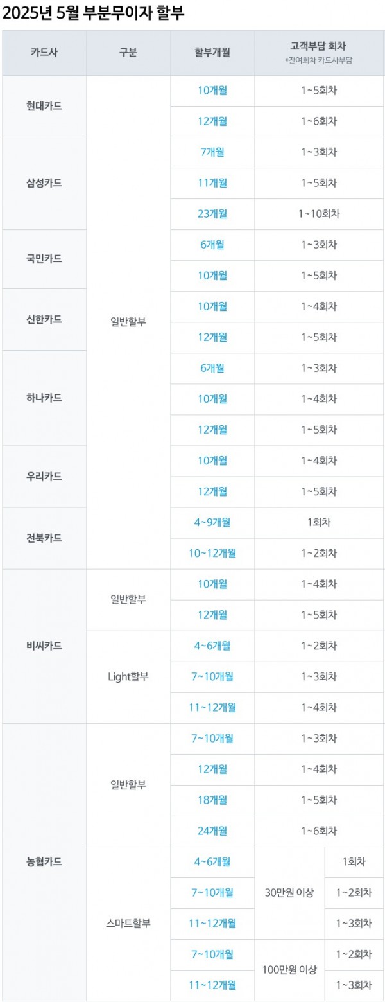Click the 23개월 installment link for 삼성카드
Viewport: 385px width, 1002px height.
(212, 214)
